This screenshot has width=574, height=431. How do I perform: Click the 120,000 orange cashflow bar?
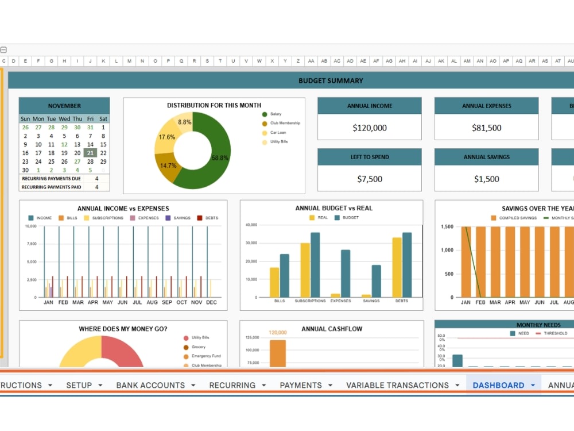[278, 353]
